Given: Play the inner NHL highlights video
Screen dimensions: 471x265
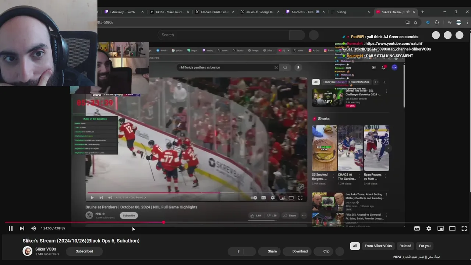Looking at the screenshot, I should tap(92, 198).
